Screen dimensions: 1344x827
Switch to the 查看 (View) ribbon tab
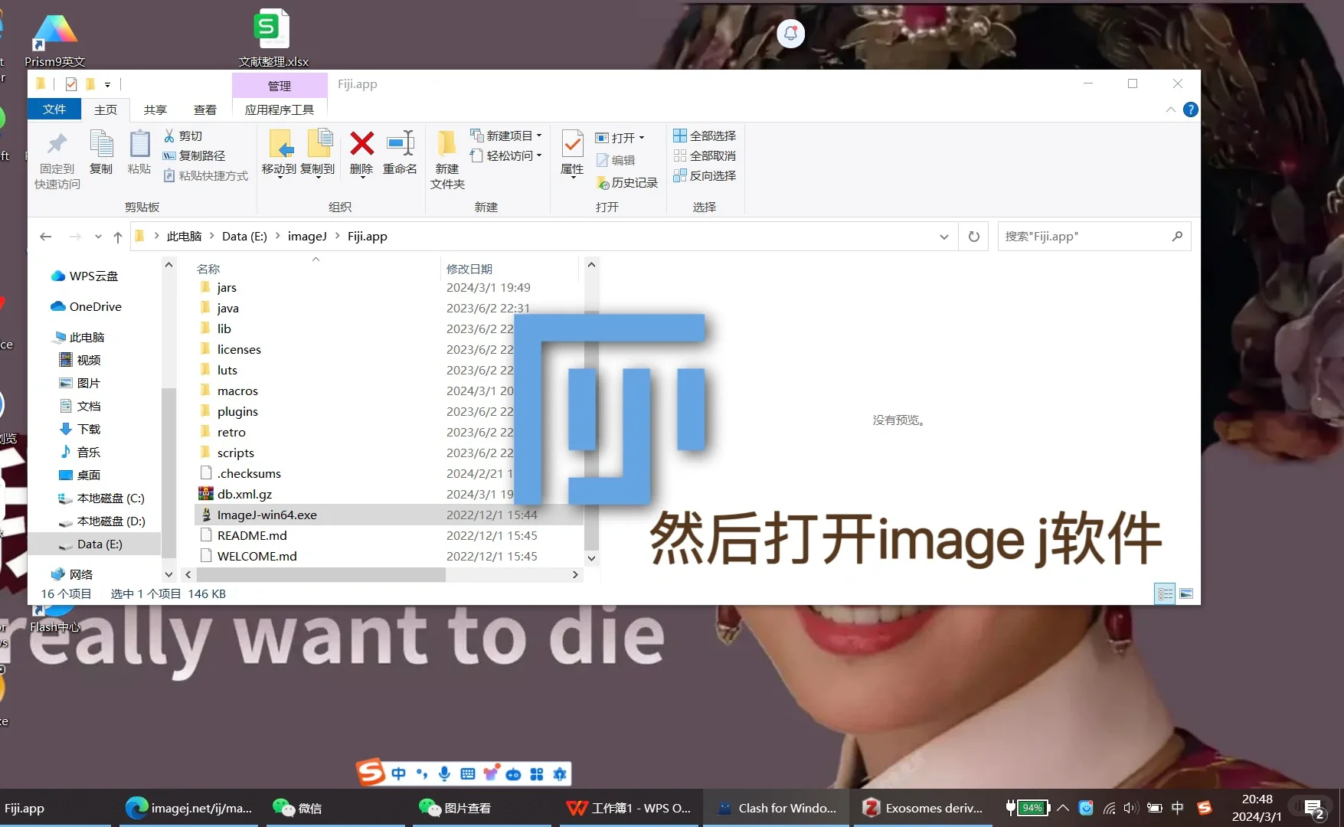tap(204, 109)
